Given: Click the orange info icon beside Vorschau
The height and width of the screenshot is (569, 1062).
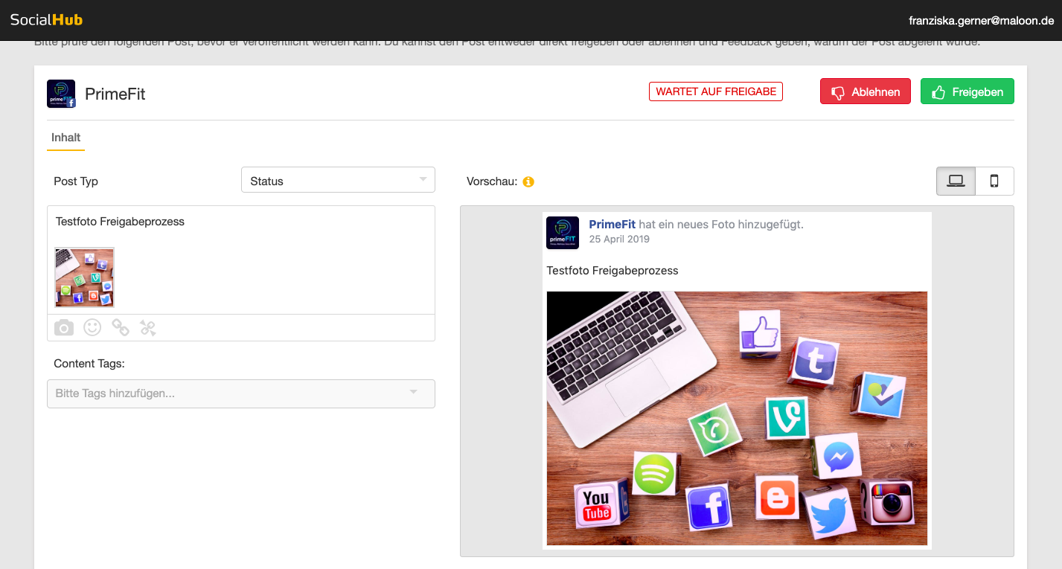Looking at the screenshot, I should point(528,181).
